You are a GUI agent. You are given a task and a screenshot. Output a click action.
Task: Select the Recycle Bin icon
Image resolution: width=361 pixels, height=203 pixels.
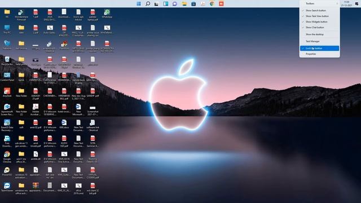7,61
